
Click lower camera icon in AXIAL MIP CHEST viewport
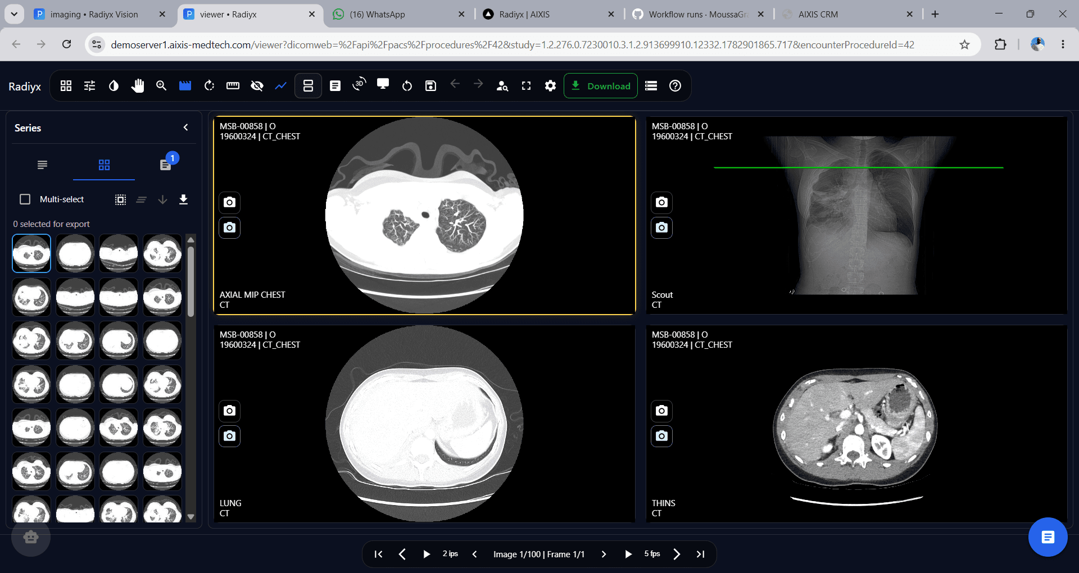(229, 228)
